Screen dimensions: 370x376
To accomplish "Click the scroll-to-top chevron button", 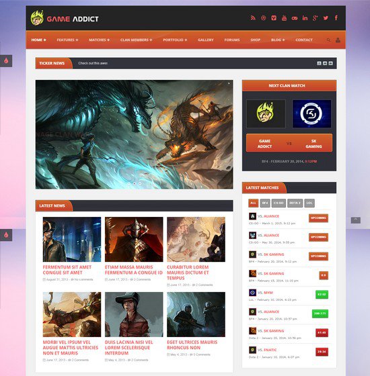I will coord(356,220).
